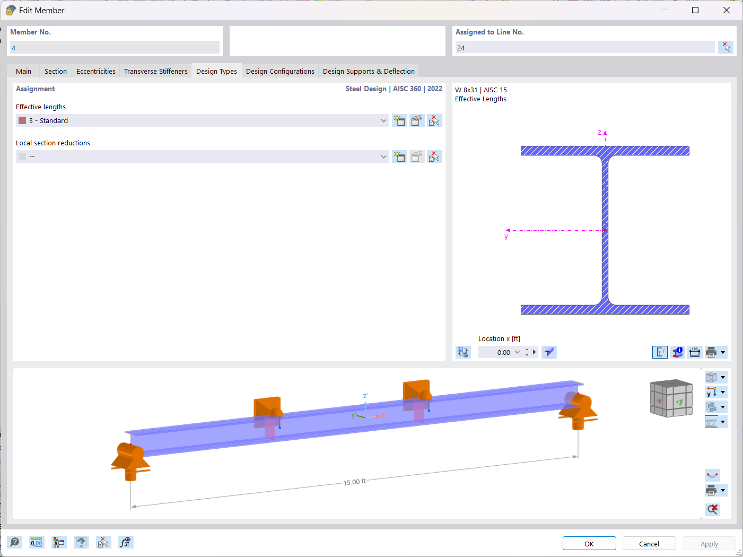Open the section information for W 8x31

(677, 352)
